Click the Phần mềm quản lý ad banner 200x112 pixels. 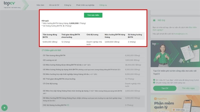pyautogui.click(x=175, y=104)
